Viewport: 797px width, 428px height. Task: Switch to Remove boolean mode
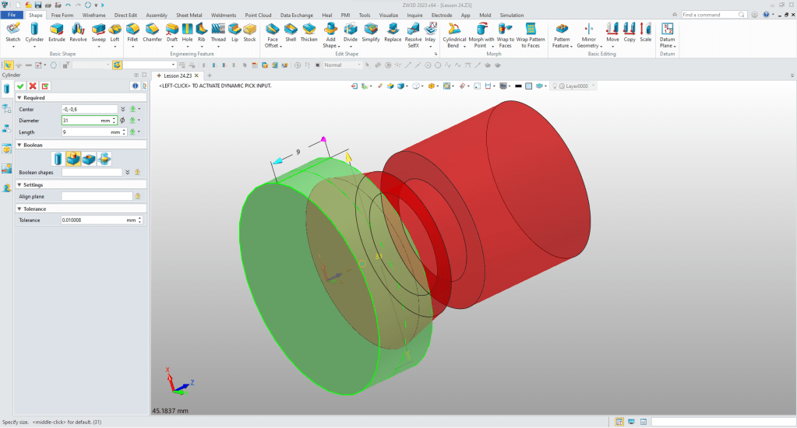coord(89,159)
